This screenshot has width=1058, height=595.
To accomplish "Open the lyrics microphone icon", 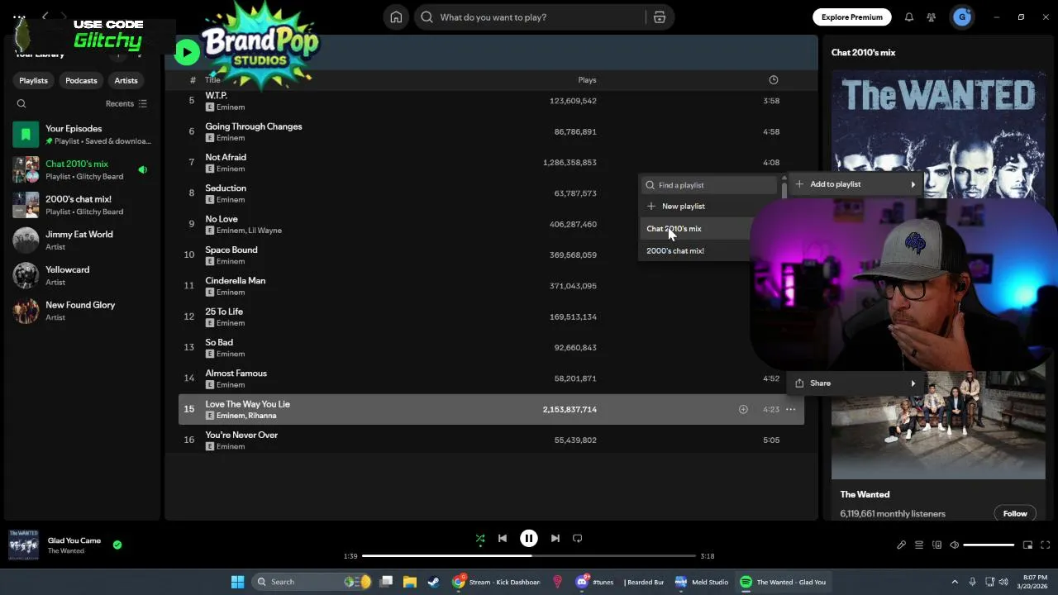I will (x=901, y=545).
